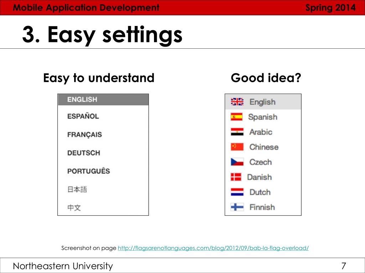The height and width of the screenshot is (273, 365).
Task: Click the Spain flag icon
Action: pyautogui.click(x=237, y=117)
